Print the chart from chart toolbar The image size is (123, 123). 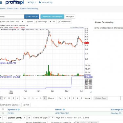[x=30, y=22]
